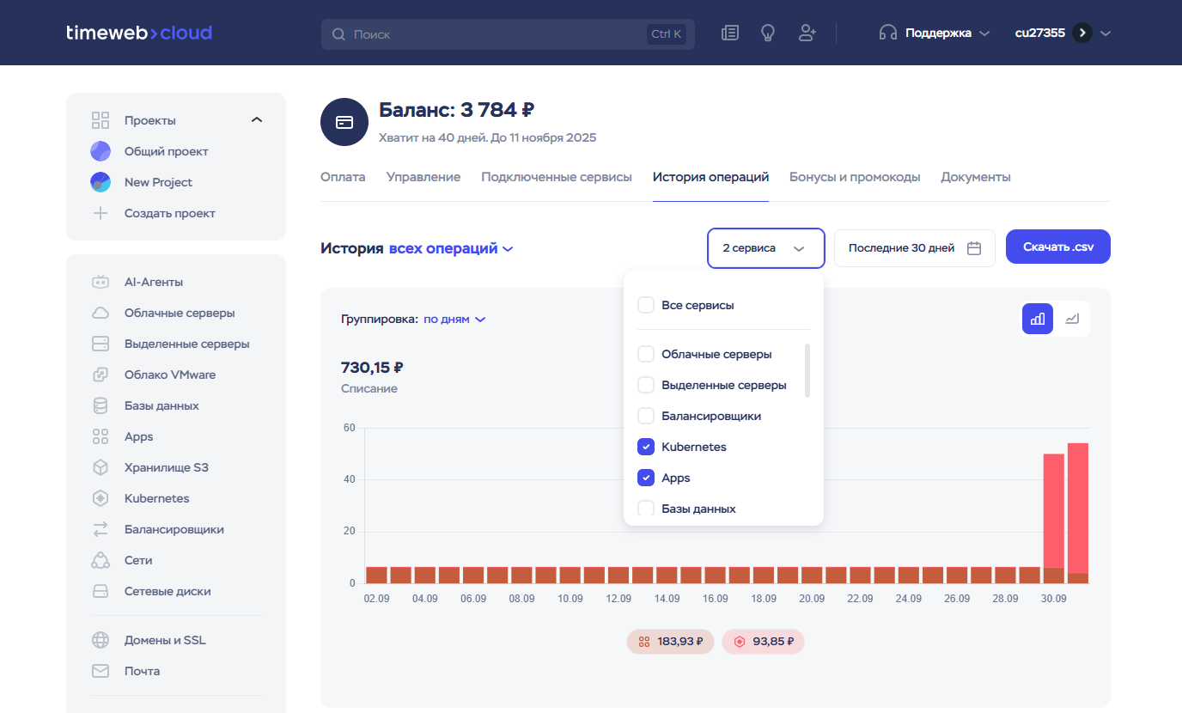Open Kubernetes in the sidebar
This screenshot has height=713, width=1182.
(x=156, y=498)
